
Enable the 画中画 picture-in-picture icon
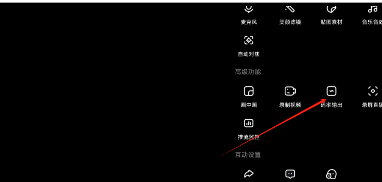(249, 91)
